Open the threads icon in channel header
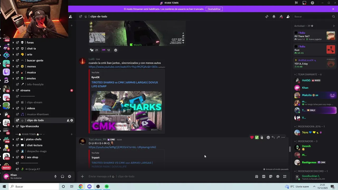Screen dimensions: 338x190 tap(267, 16)
